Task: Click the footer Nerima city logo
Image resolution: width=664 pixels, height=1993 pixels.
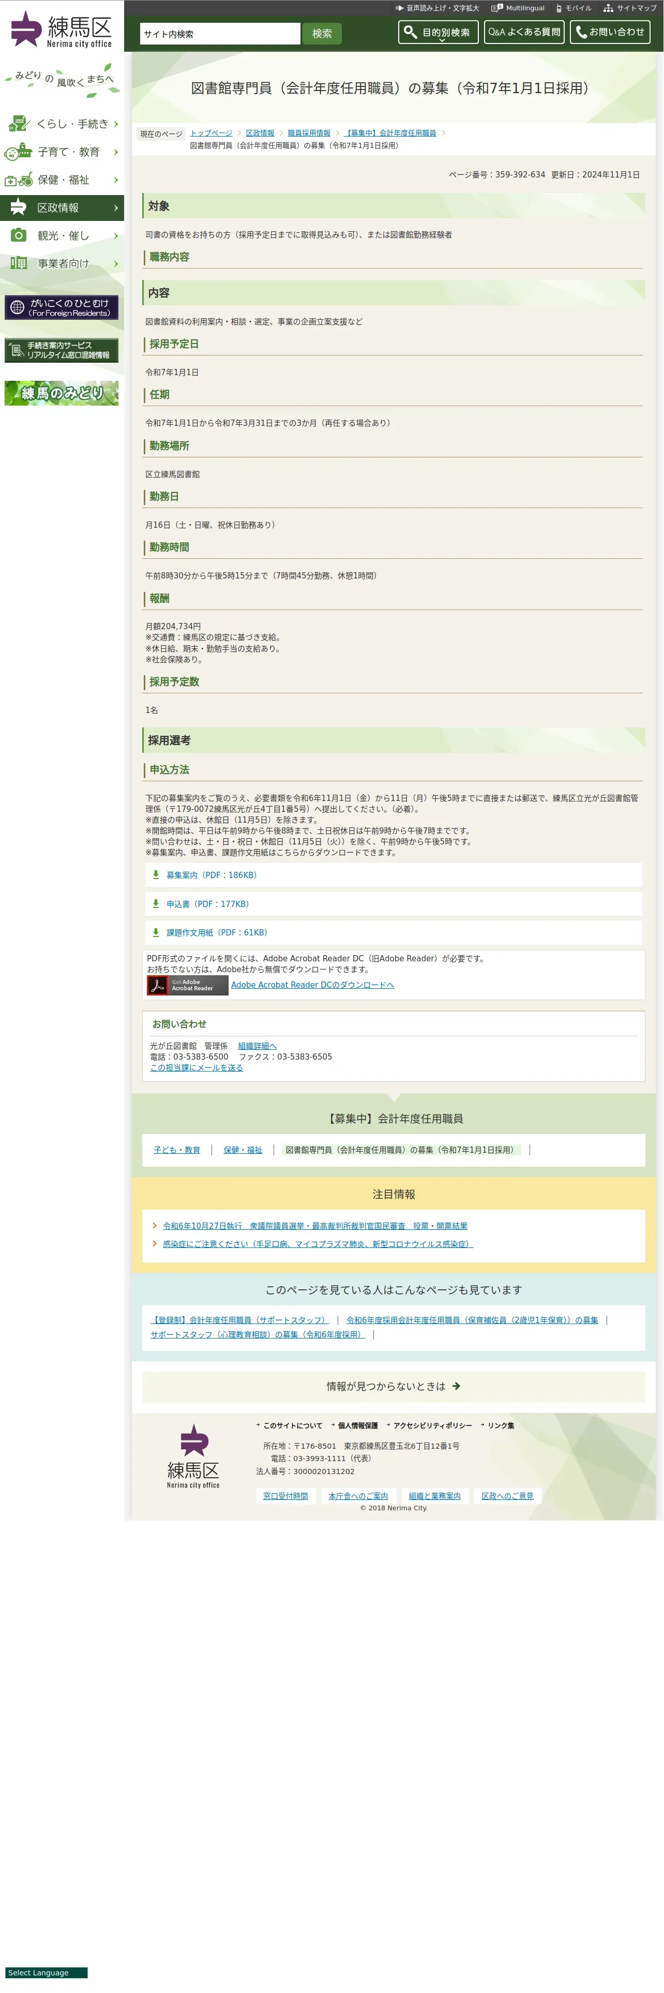Action: (x=193, y=1455)
